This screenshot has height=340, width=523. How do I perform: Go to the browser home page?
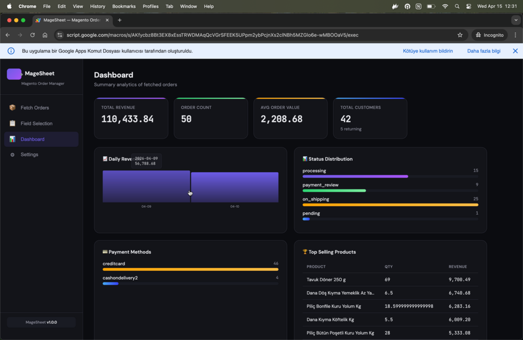[x=45, y=35]
